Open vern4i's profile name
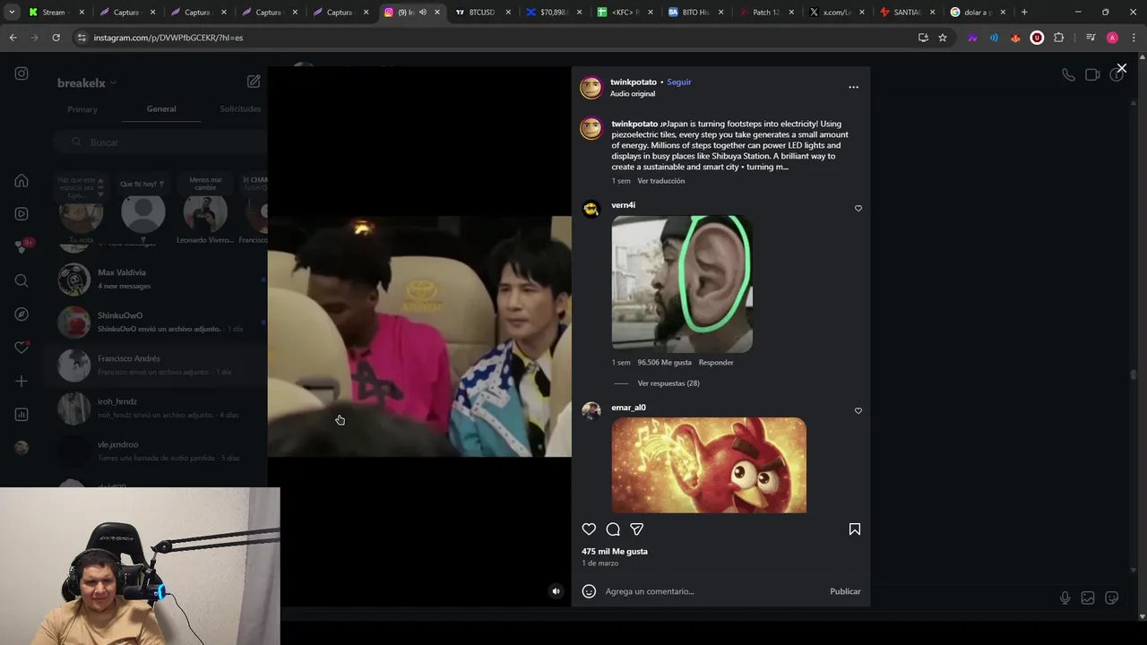The image size is (1147, 645). click(x=623, y=205)
